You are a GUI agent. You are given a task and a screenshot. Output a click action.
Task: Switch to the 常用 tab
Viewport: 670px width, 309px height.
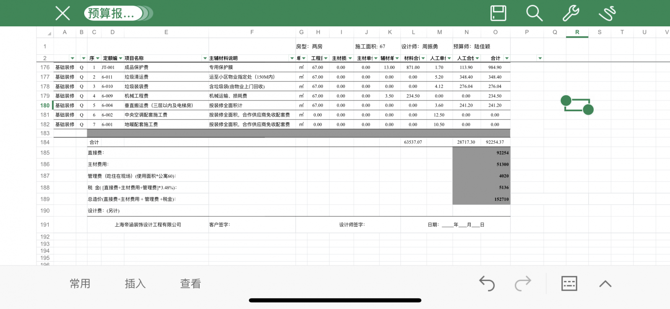pos(80,284)
